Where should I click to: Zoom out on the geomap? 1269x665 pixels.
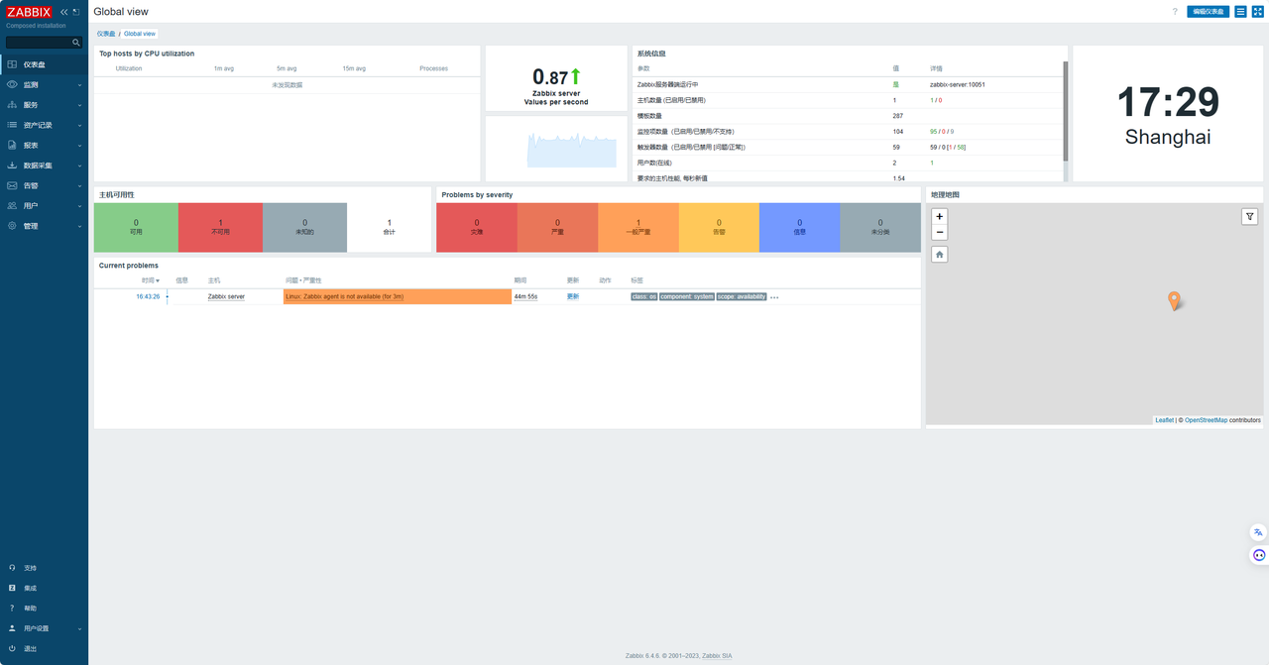click(x=940, y=232)
